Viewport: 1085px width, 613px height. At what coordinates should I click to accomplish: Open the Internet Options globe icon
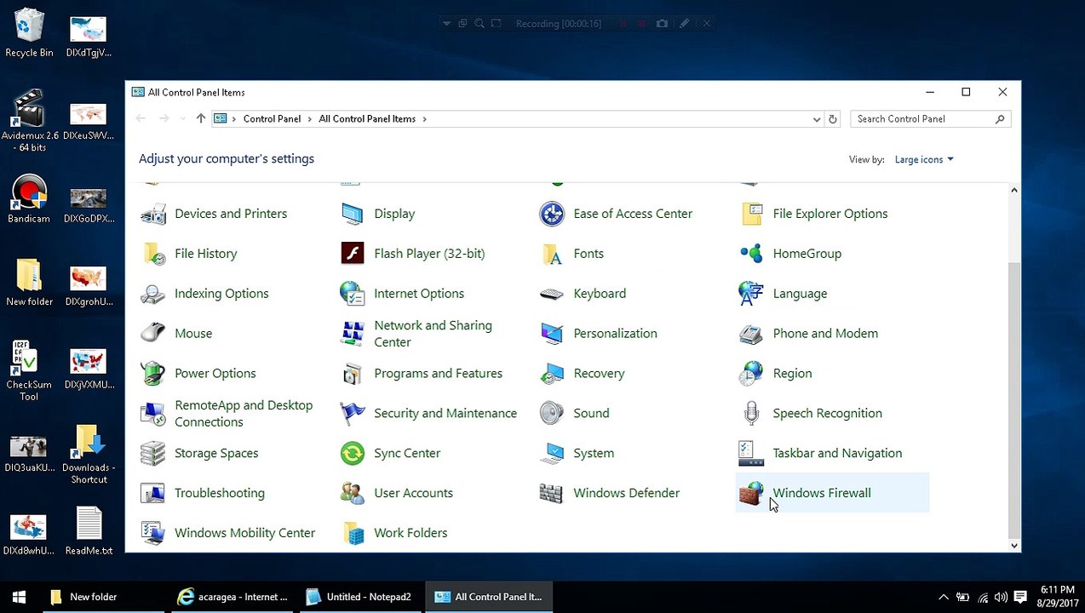coord(353,294)
